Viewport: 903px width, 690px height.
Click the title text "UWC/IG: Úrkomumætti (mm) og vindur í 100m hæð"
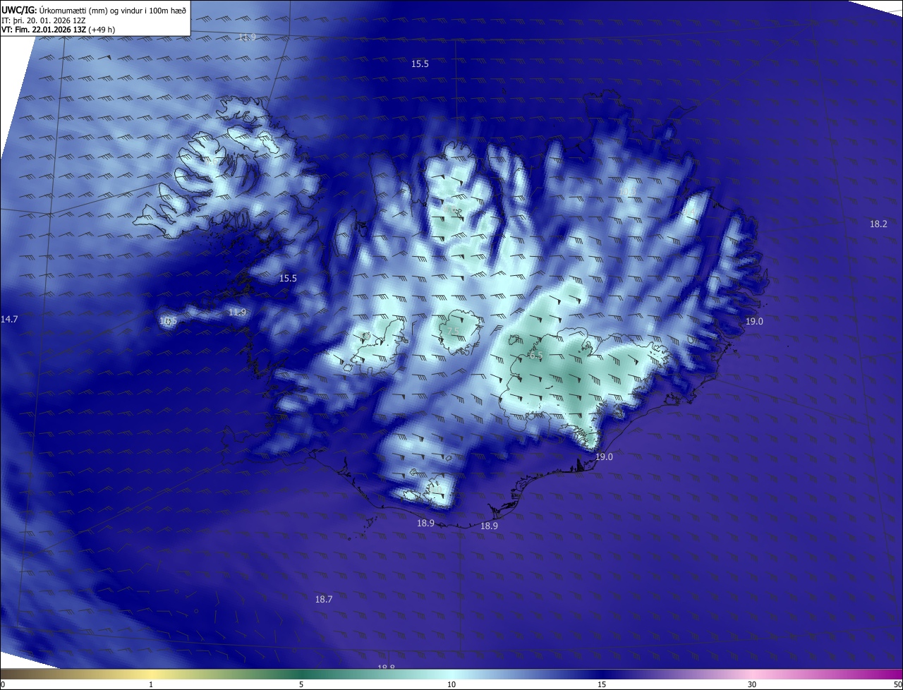(94, 10)
